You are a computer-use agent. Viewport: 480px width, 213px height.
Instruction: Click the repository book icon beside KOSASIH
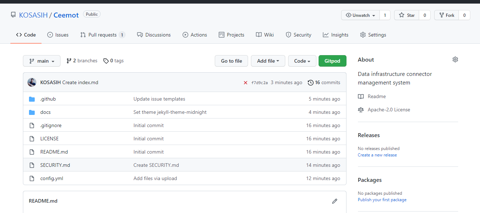pyautogui.click(x=13, y=15)
